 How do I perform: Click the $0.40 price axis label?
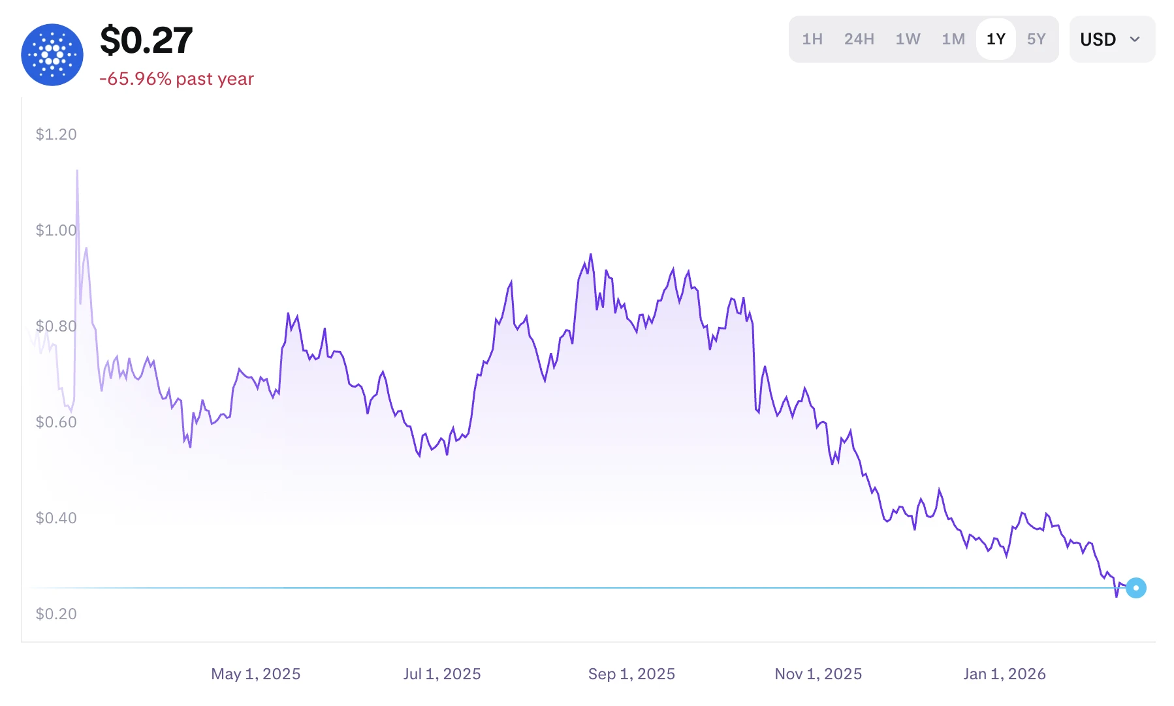click(56, 518)
